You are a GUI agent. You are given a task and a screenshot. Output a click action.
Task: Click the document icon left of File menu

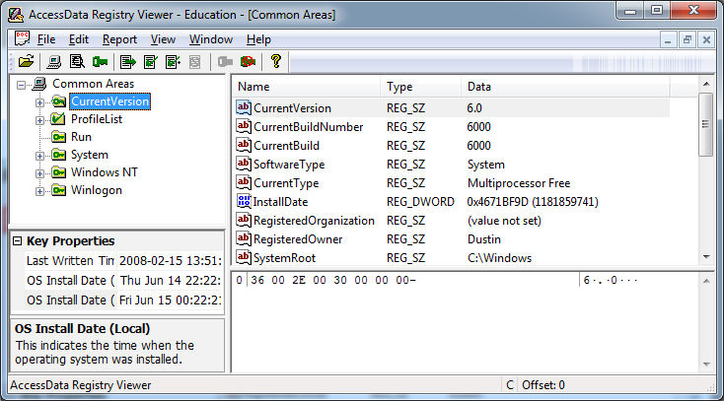tap(22, 38)
